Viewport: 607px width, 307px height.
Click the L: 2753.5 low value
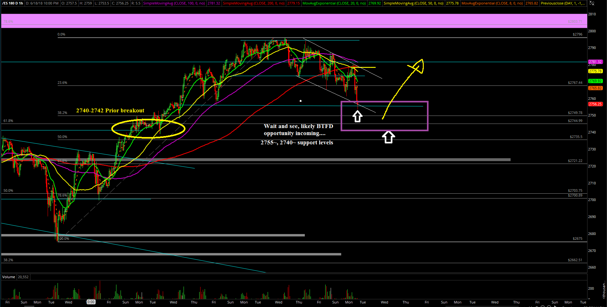[102, 3]
